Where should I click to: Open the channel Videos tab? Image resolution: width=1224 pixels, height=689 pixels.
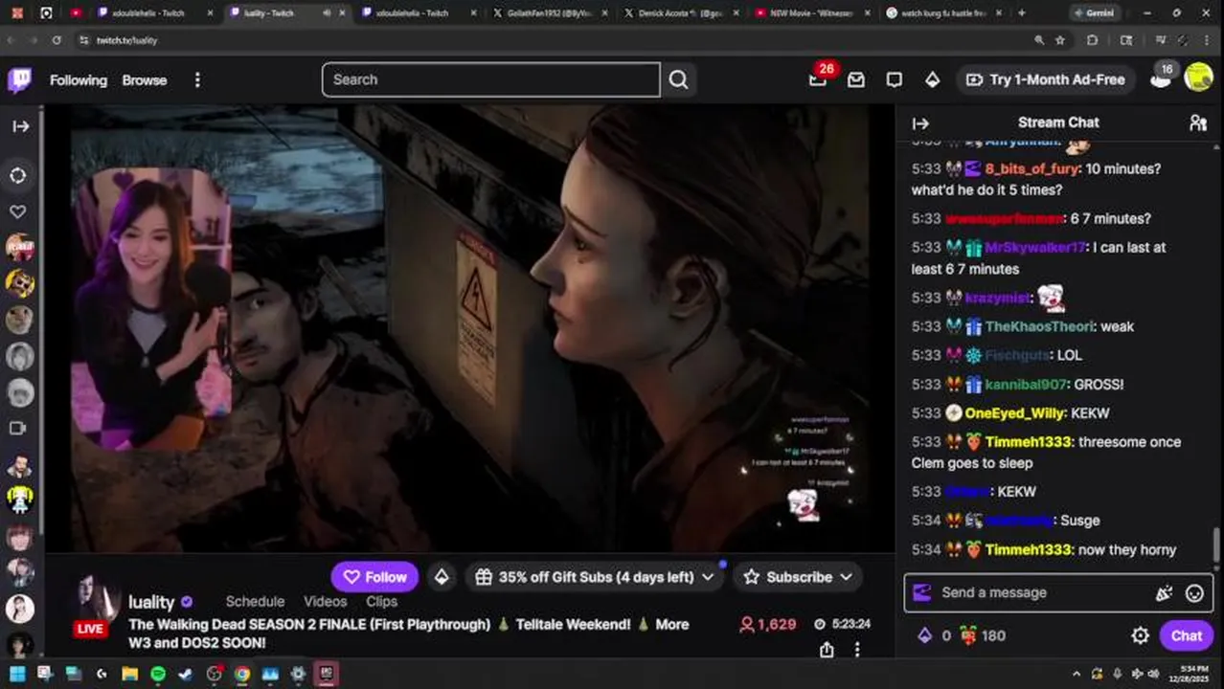(326, 601)
